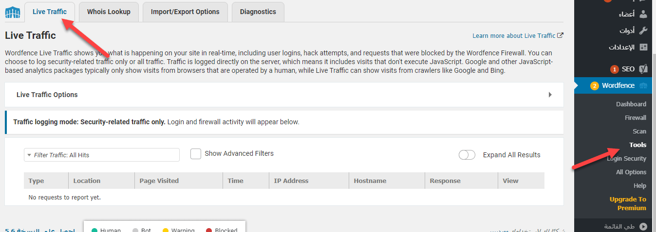Enable the Show Advanced Filters checkbox

click(x=196, y=154)
